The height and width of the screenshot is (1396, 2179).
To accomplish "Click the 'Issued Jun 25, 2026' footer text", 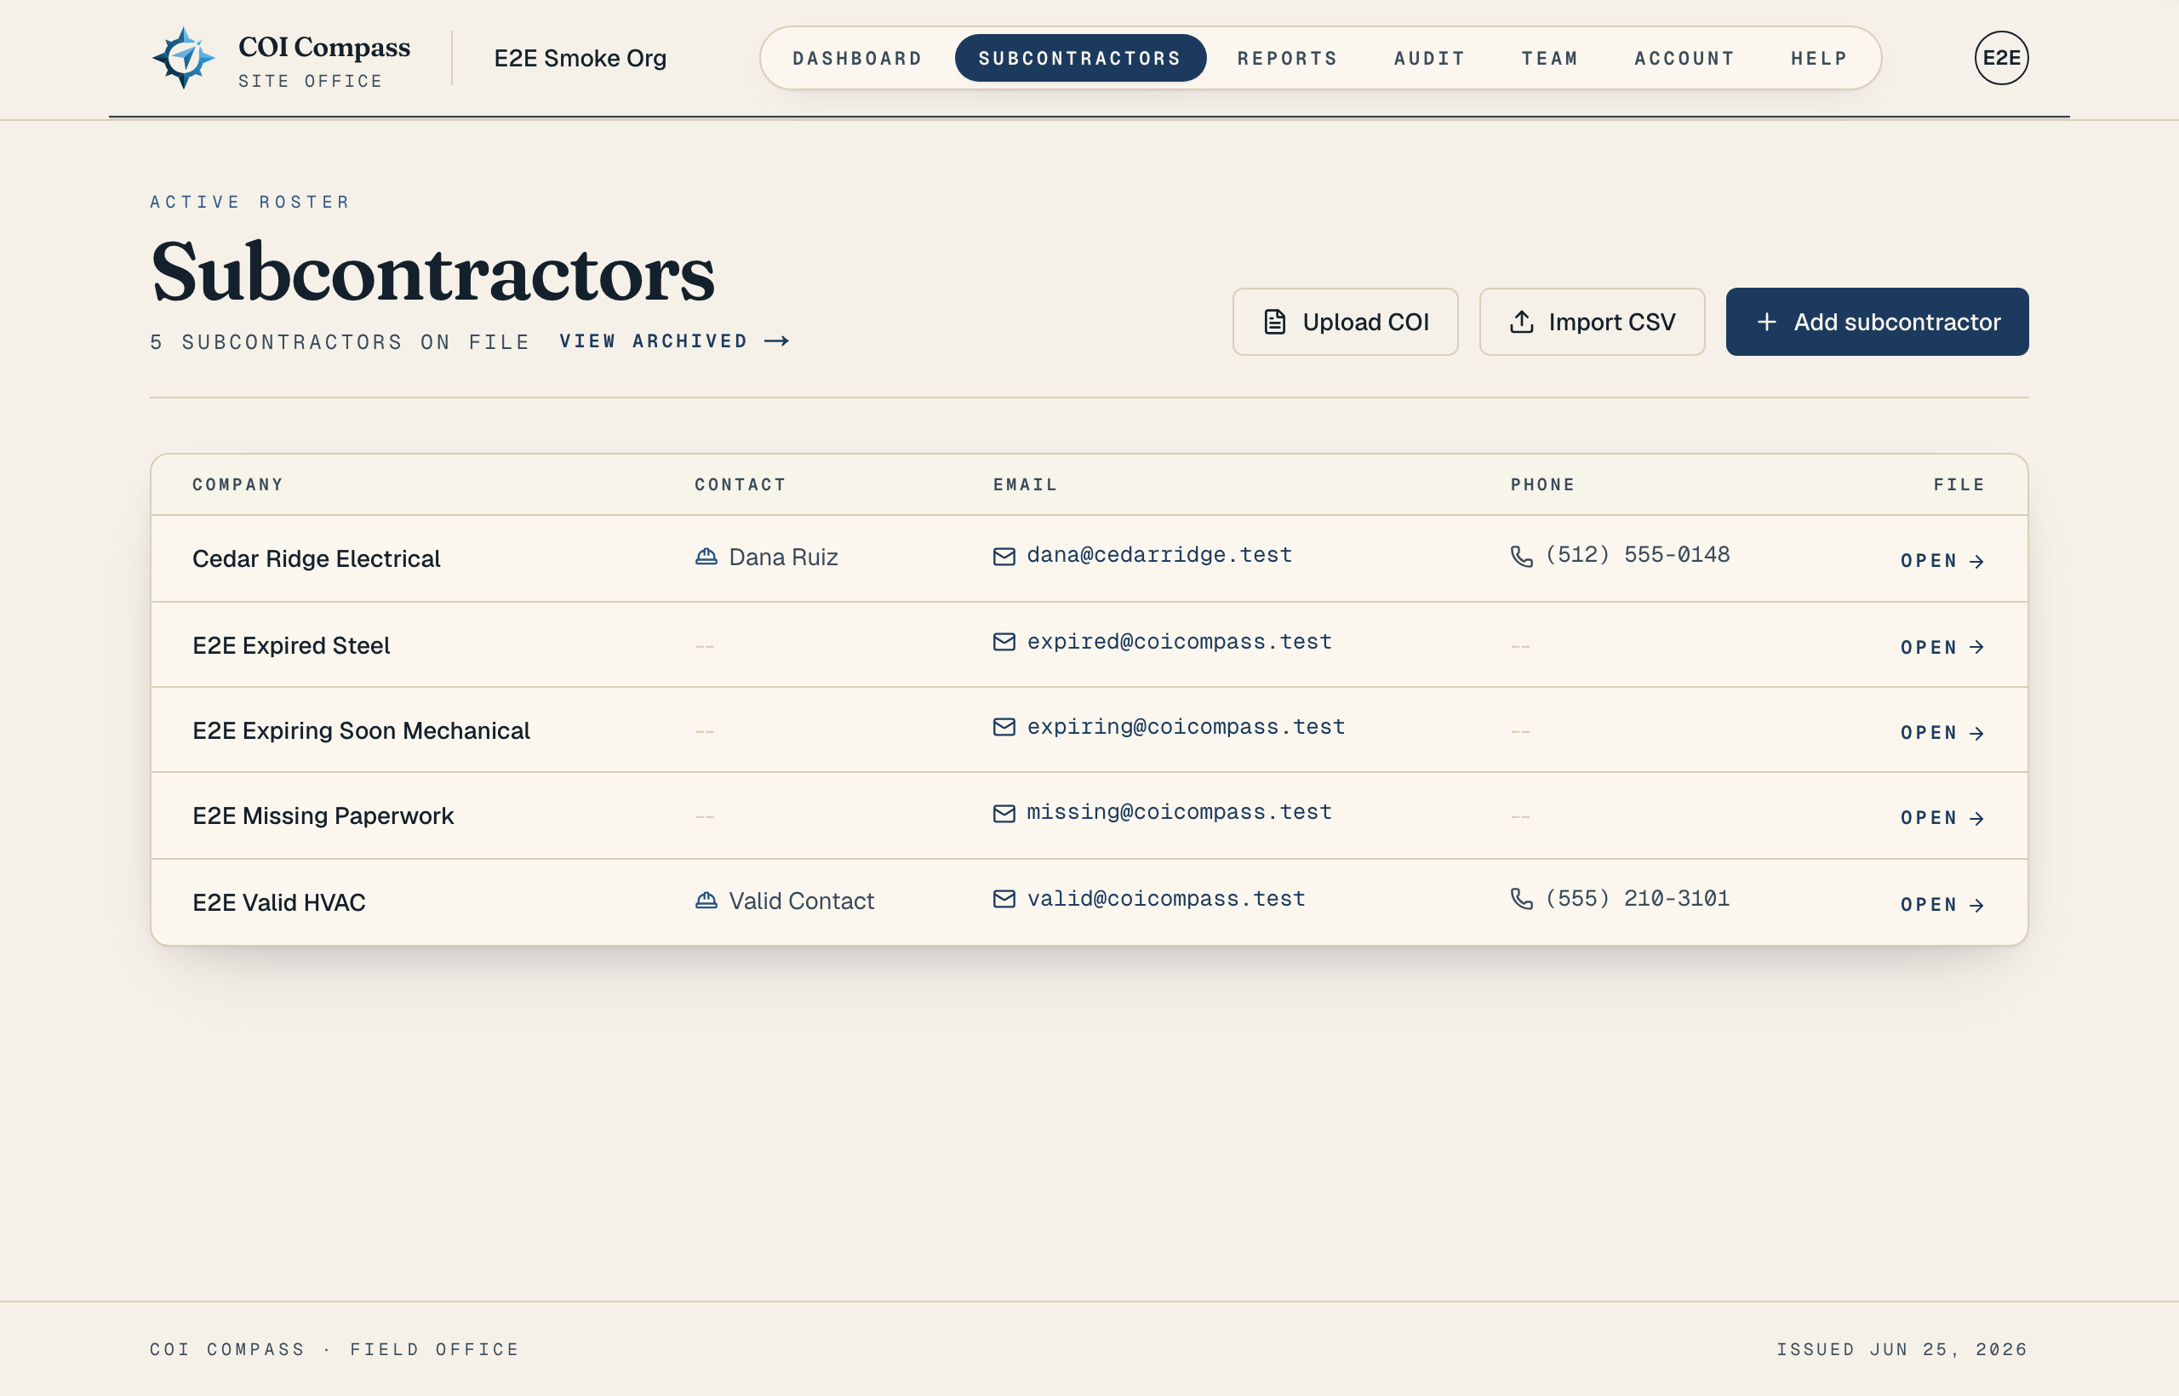I will 1902,1349.
